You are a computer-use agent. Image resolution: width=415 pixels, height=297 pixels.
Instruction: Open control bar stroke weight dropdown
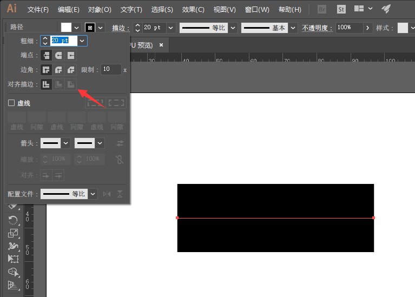tap(171, 28)
